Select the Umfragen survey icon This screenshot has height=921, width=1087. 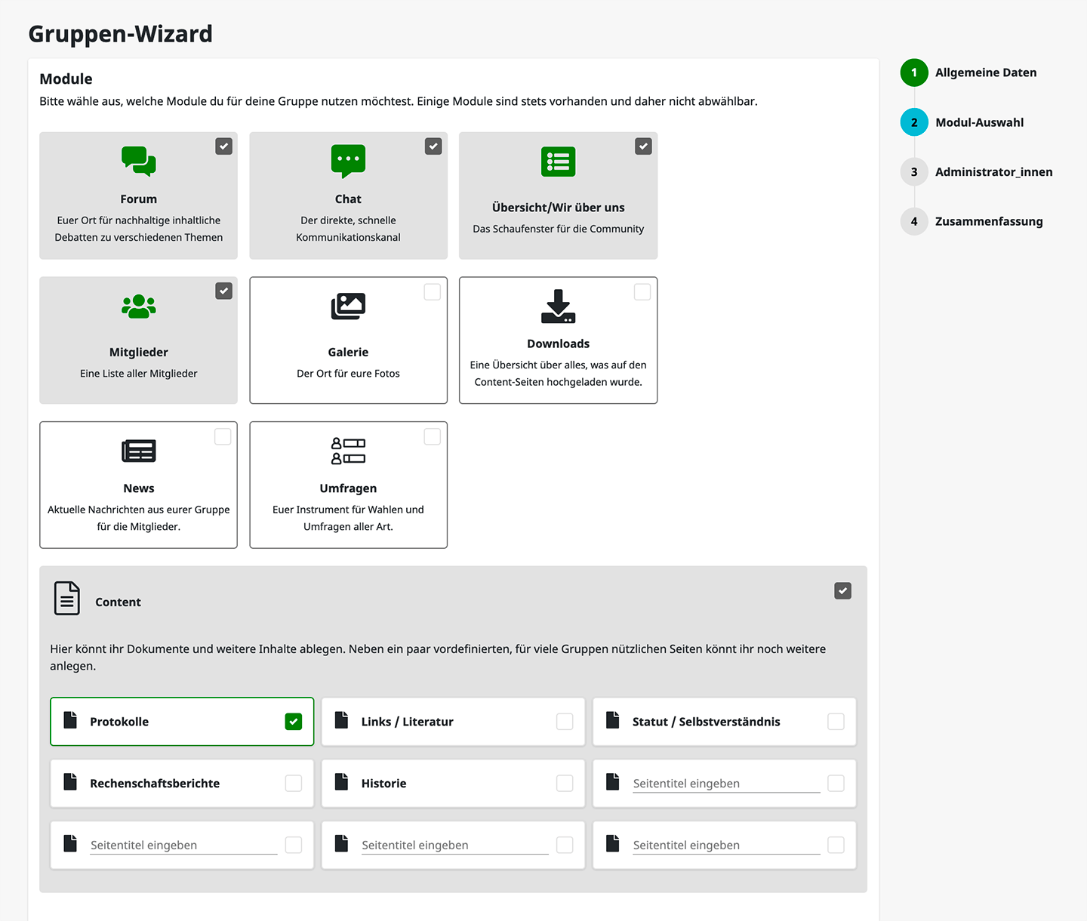[x=348, y=451]
